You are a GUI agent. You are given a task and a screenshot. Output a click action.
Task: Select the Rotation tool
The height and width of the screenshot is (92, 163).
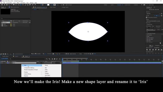[x=12, y=5]
